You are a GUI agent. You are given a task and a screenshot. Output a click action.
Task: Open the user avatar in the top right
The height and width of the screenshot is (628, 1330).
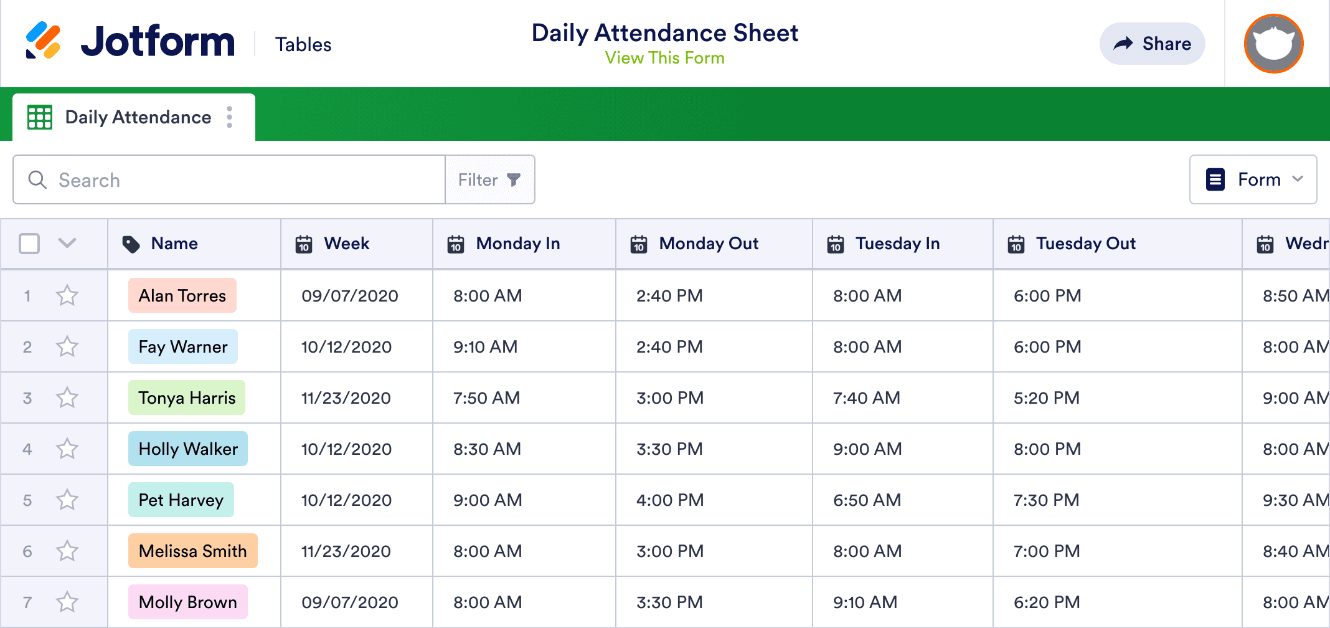pos(1273,43)
